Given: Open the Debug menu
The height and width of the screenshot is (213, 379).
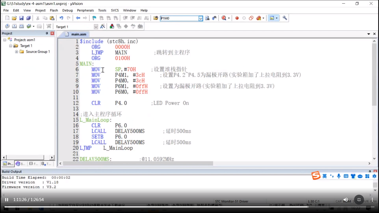Looking at the screenshot, I should click(67, 10).
